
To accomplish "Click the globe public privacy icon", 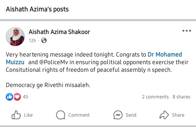I will pyautogui.click(x=44, y=41).
